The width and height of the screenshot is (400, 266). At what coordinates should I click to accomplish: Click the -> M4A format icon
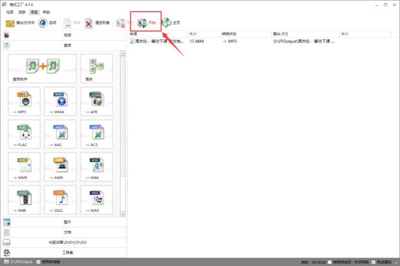(x=96, y=166)
